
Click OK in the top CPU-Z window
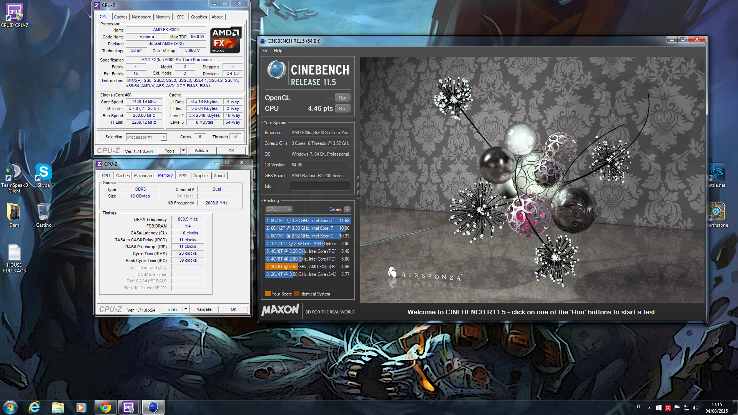pyautogui.click(x=231, y=151)
